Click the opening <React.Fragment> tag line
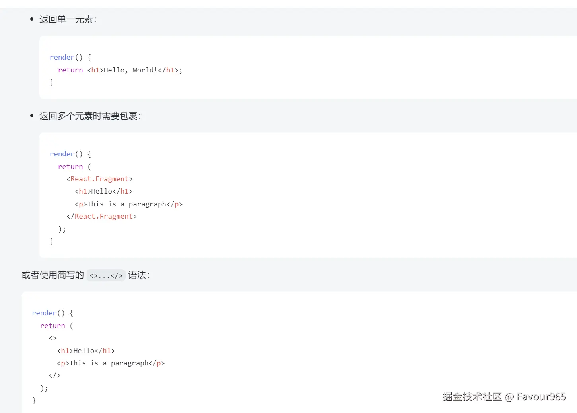577x413 pixels. (x=99, y=179)
